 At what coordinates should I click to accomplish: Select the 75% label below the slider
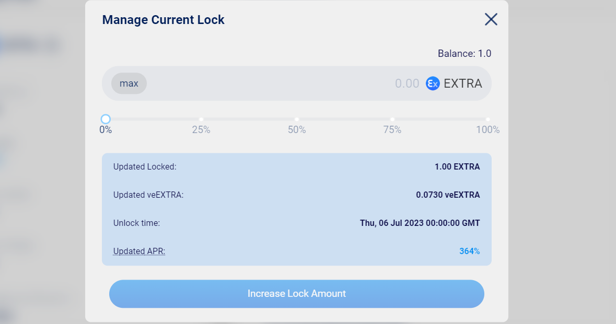coord(392,130)
